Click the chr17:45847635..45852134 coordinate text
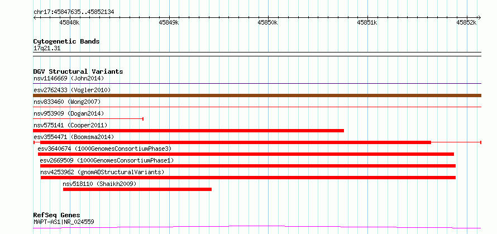This screenshot has width=497, height=234. (x=74, y=12)
